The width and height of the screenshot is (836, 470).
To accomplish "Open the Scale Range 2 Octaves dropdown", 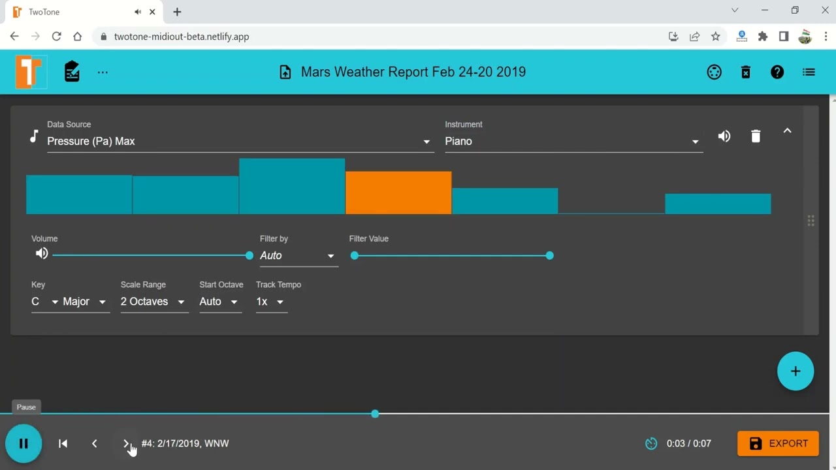I will click(x=154, y=302).
